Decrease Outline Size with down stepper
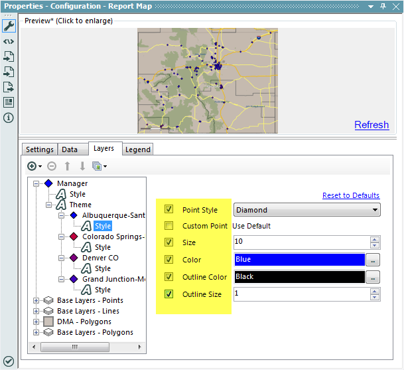The height and width of the screenshot is (370, 404). coord(375,297)
